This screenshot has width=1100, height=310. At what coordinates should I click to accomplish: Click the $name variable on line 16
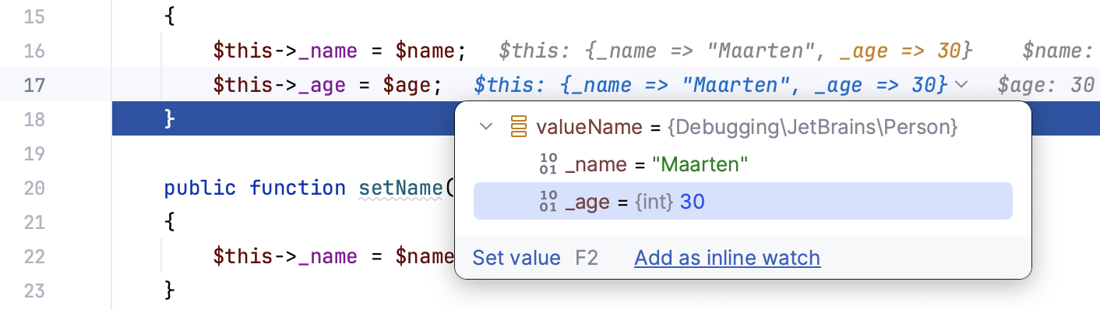coord(425,51)
